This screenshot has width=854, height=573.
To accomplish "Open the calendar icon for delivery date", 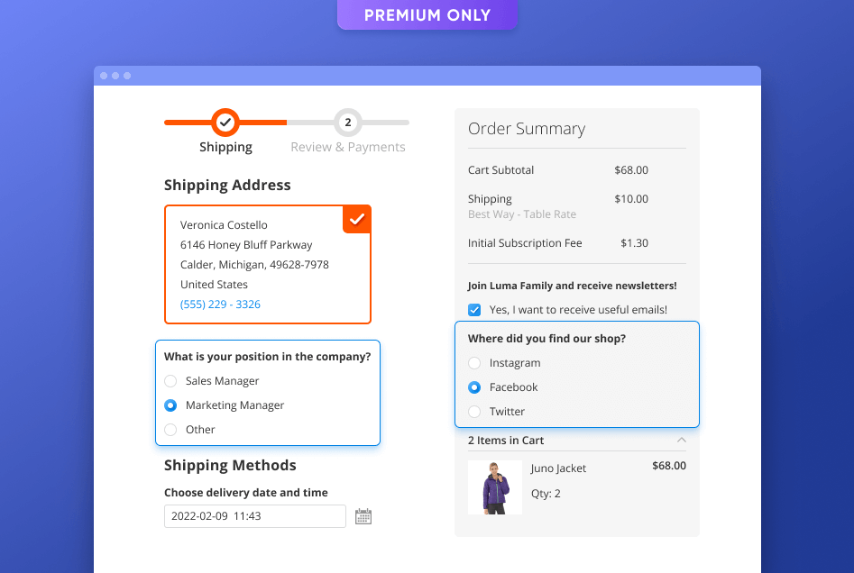I will [363, 515].
